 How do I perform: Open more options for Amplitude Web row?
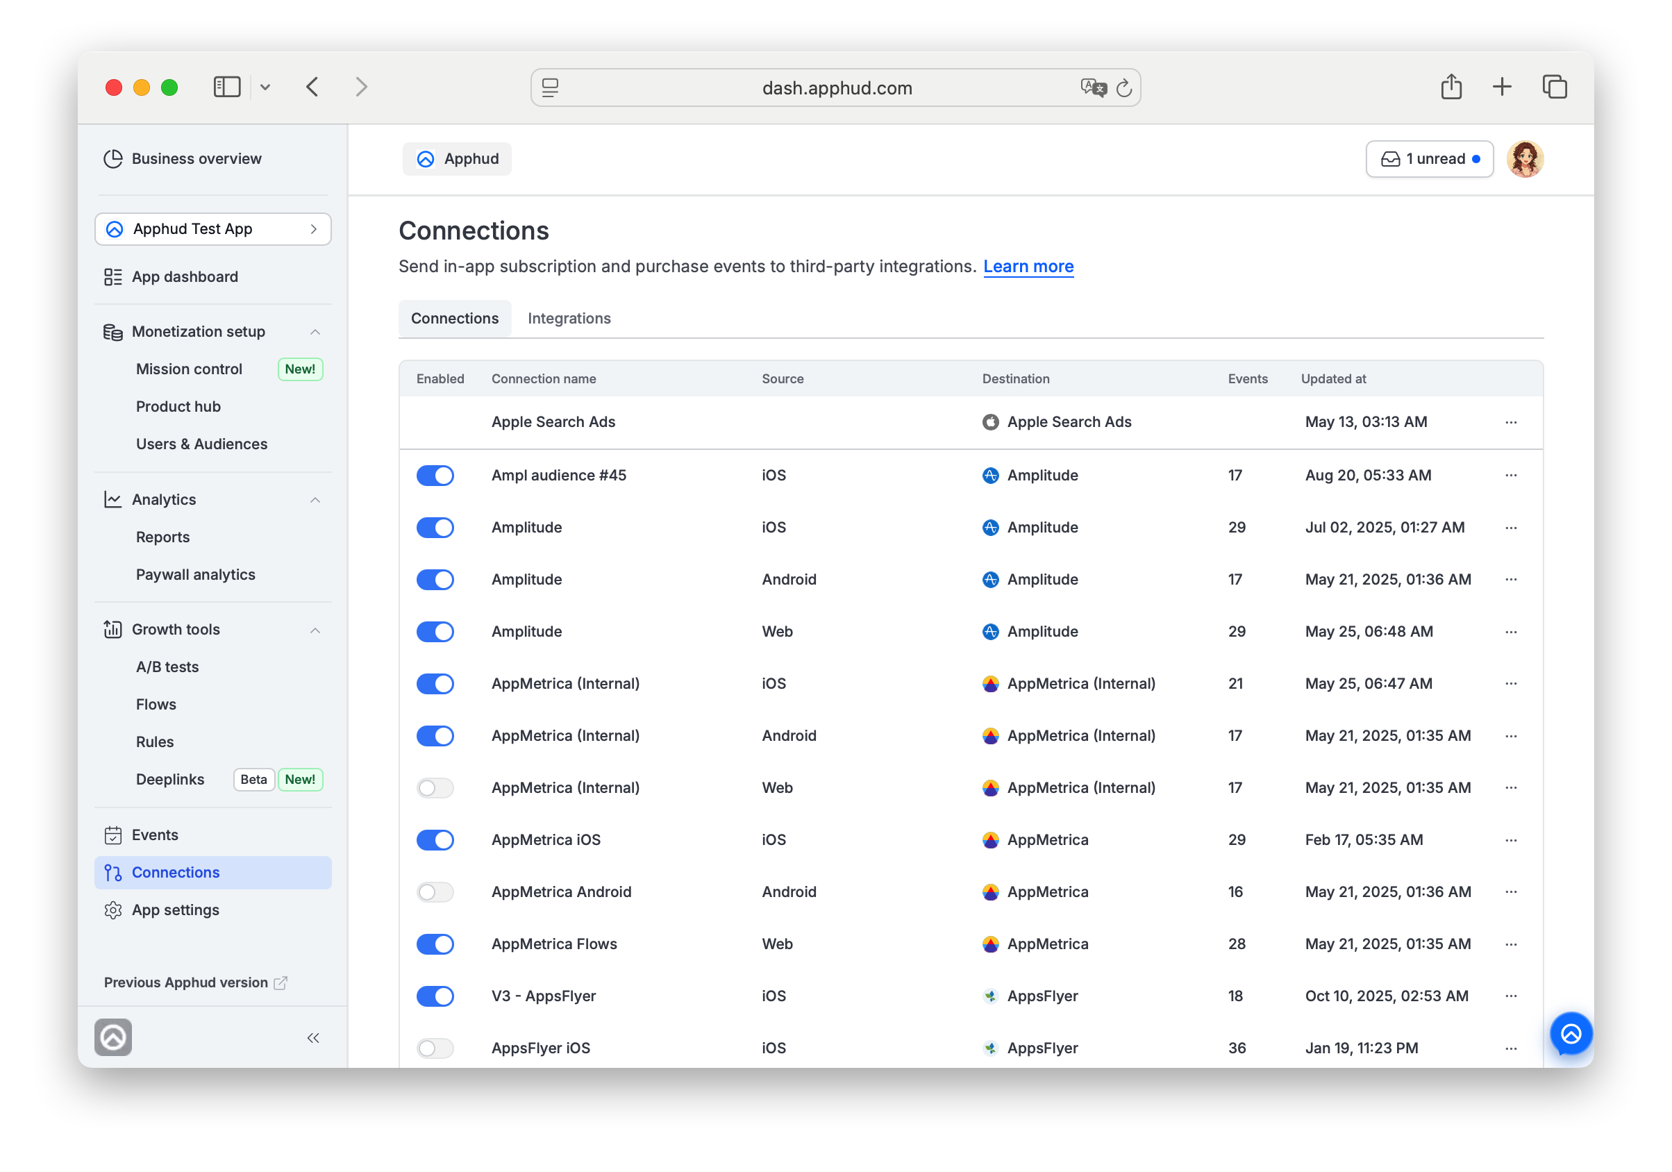[1511, 633]
